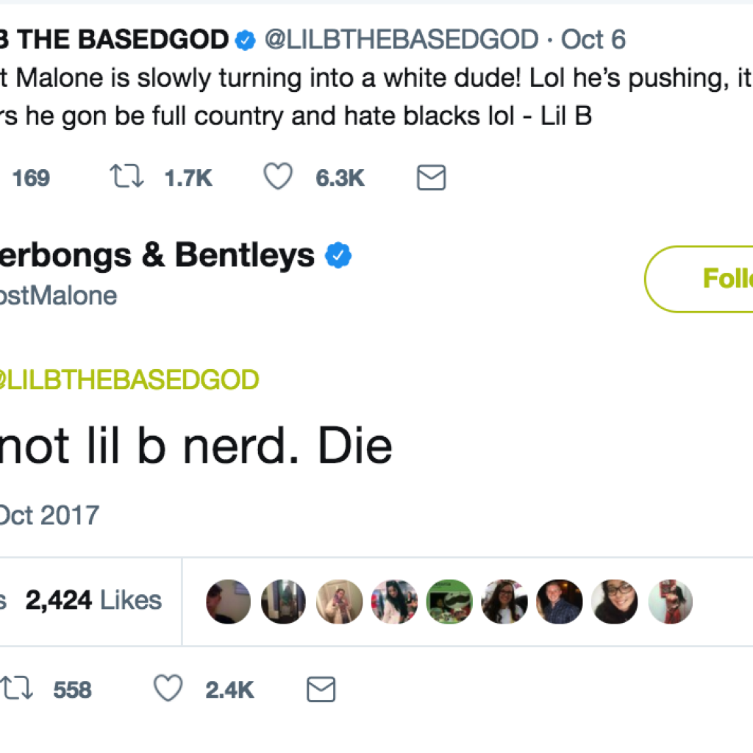The image size is (753, 753).
Task: View the 2,424 Likes list
Action: coord(93,600)
